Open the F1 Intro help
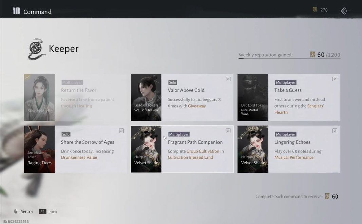 pos(43,212)
